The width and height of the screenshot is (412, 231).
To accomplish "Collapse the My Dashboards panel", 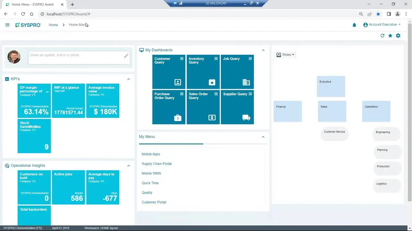I will 263,50.
